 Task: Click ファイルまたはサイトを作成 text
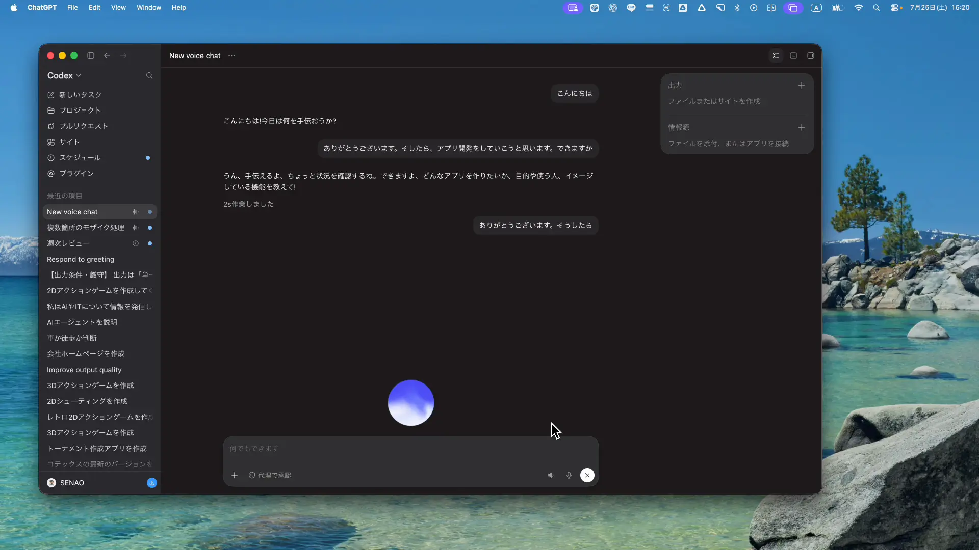coord(714,101)
